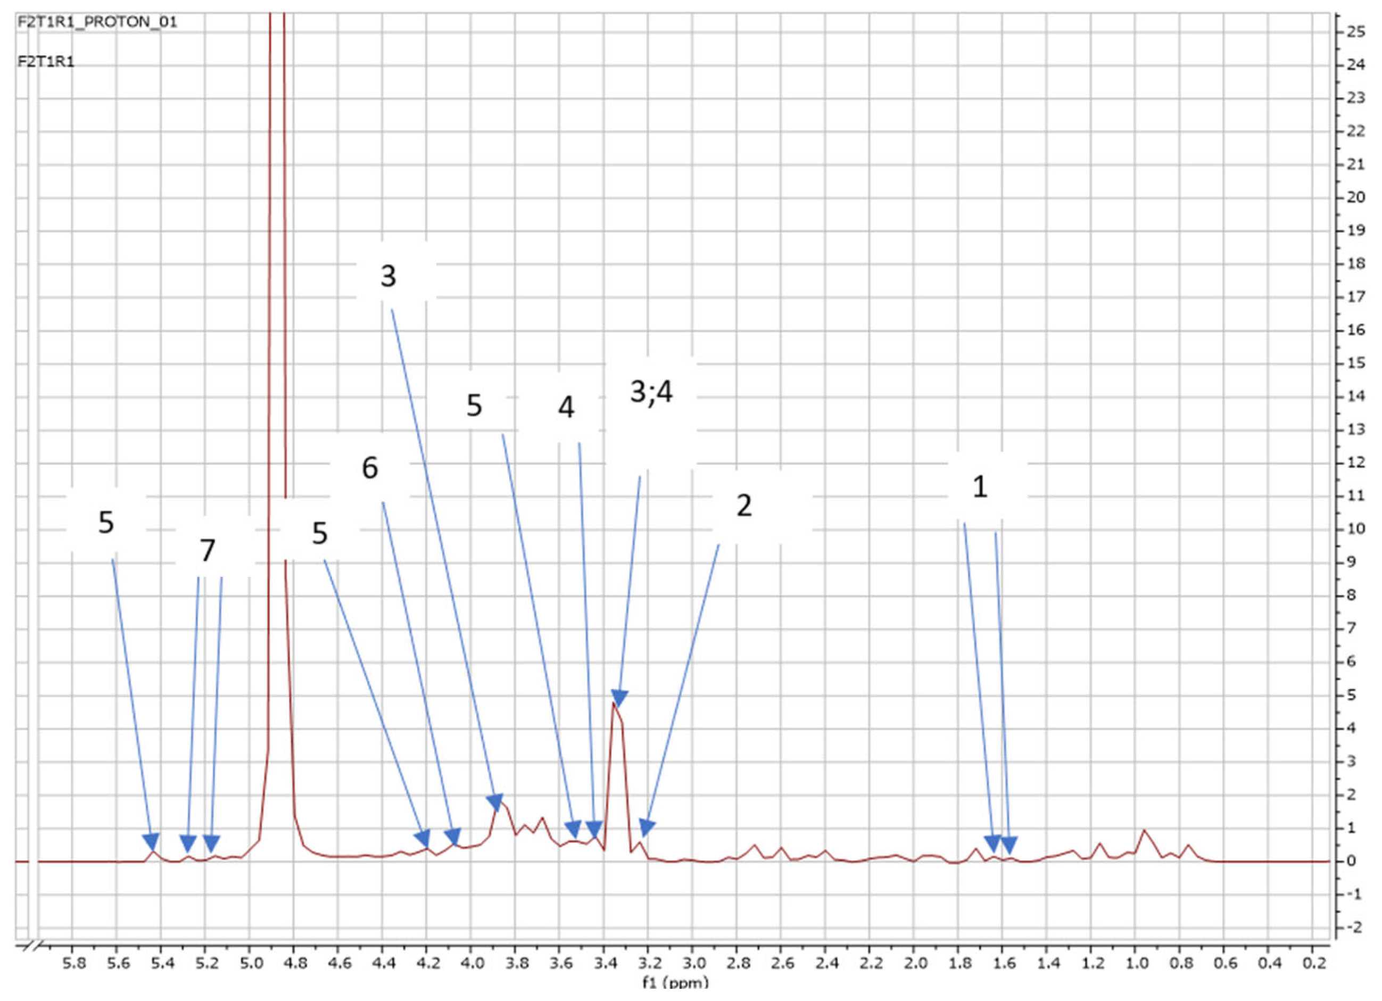Click annotation label 3 near top
The width and height of the screenshot is (1382, 1001).
388,277
